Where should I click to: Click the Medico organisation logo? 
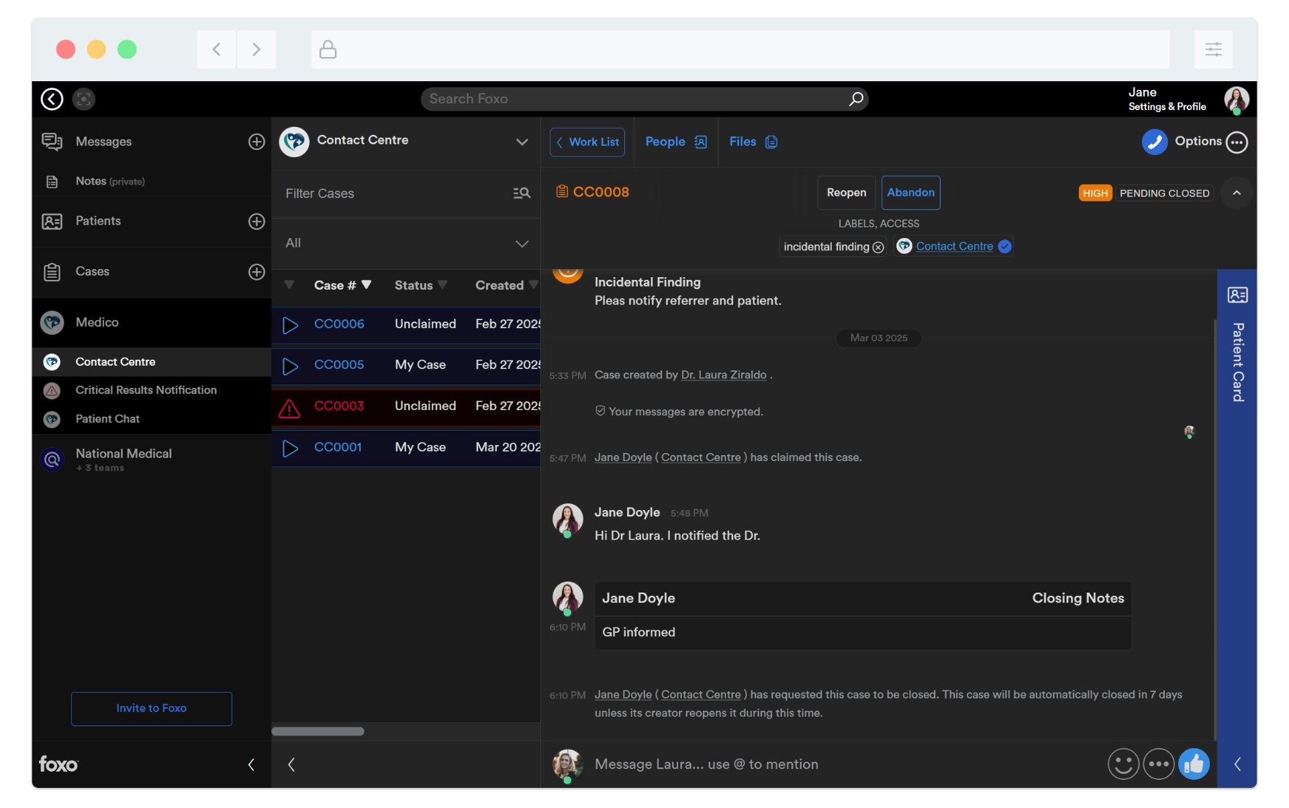coord(52,323)
